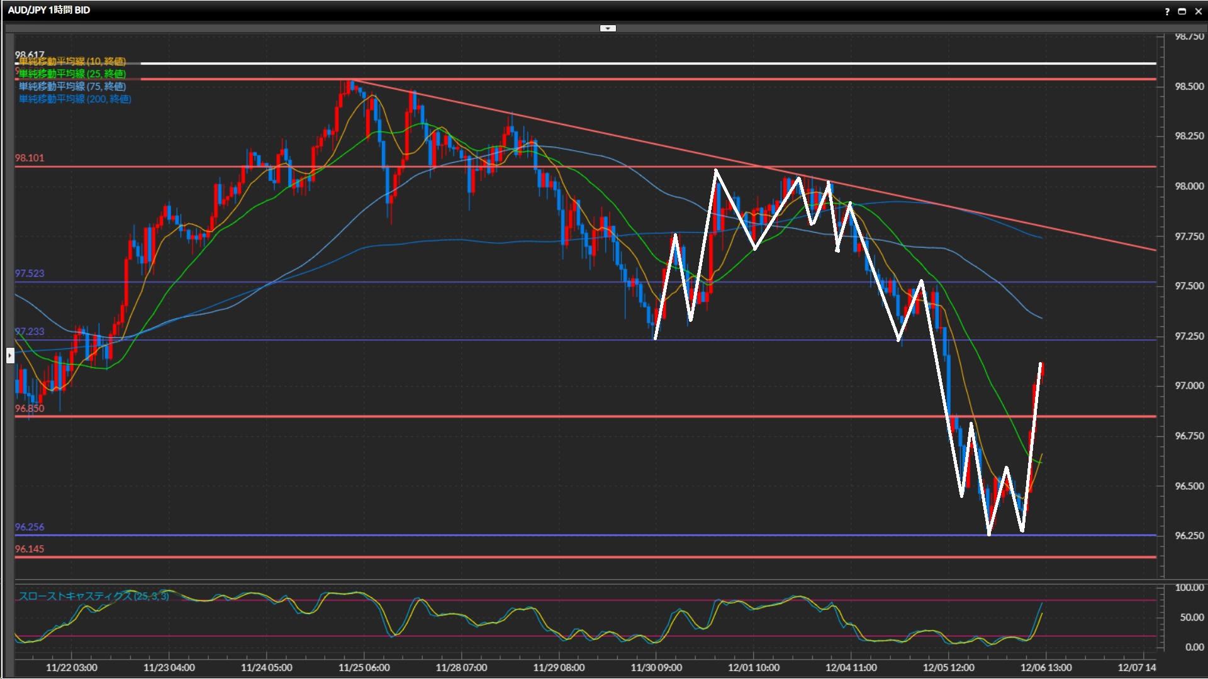Click the 200-period moving average label
This screenshot has height=679, width=1208.
tap(75, 99)
